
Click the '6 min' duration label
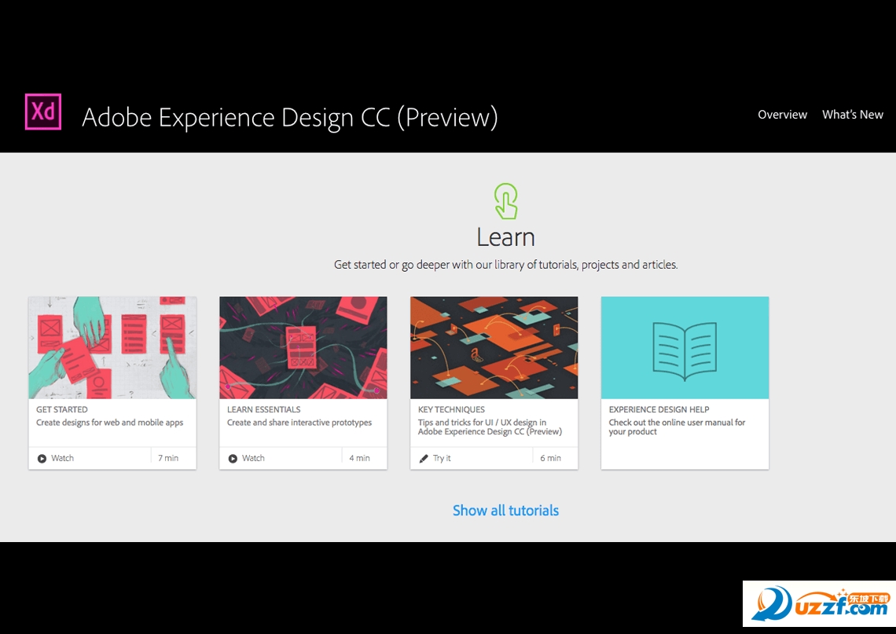click(x=550, y=458)
